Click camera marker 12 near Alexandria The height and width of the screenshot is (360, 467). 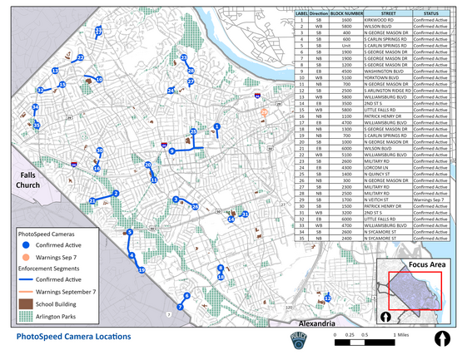click(328, 298)
